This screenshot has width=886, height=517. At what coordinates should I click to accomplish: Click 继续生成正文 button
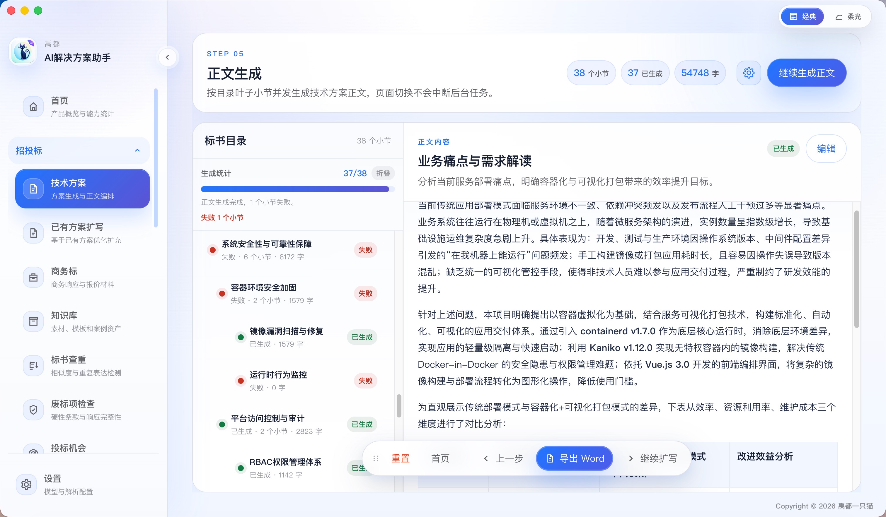(x=807, y=73)
